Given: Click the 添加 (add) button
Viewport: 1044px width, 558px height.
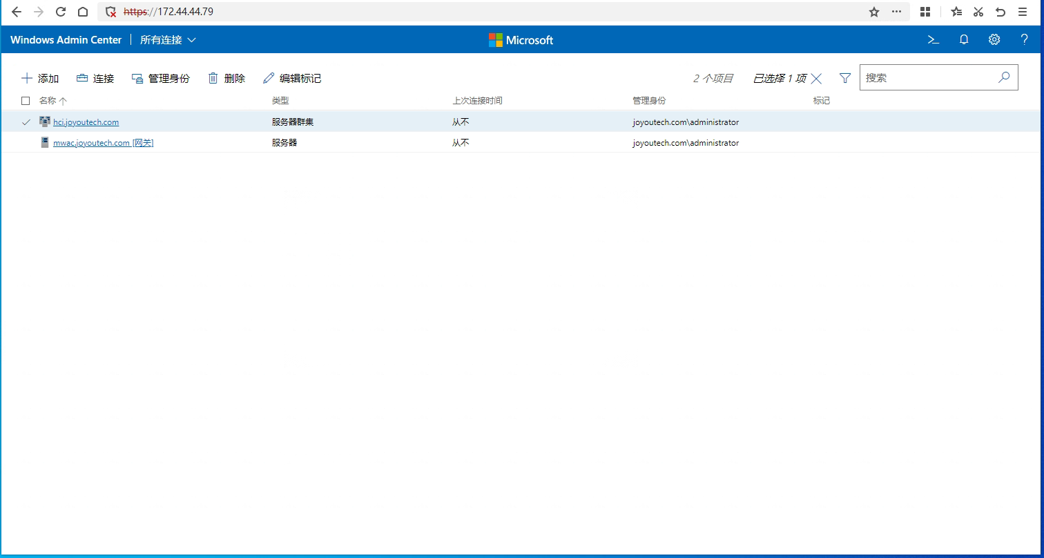Looking at the screenshot, I should (x=40, y=79).
